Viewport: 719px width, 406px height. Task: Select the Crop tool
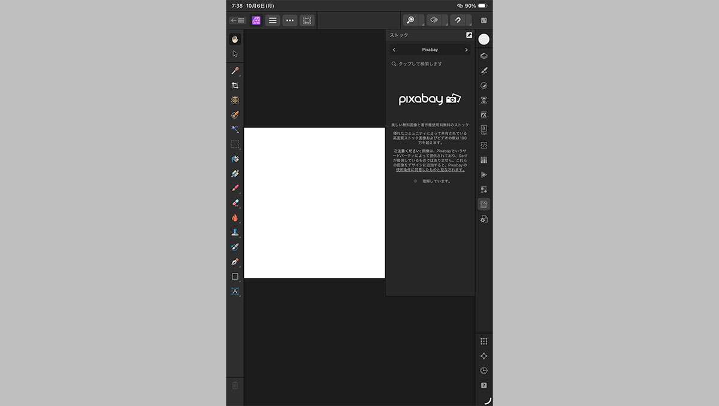click(235, 86)
